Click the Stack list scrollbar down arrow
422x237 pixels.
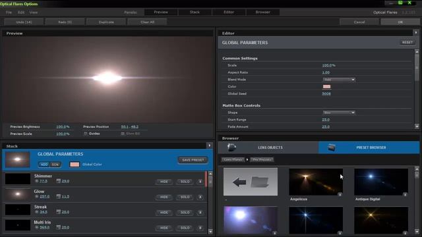210,231
